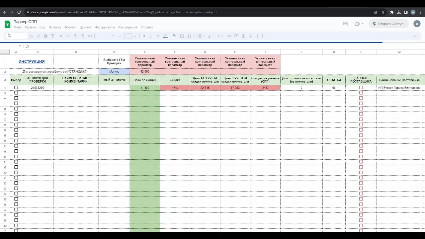425x239 pixels.
Task: Select the cell with article 21538299
Action: tap(38, 88)
